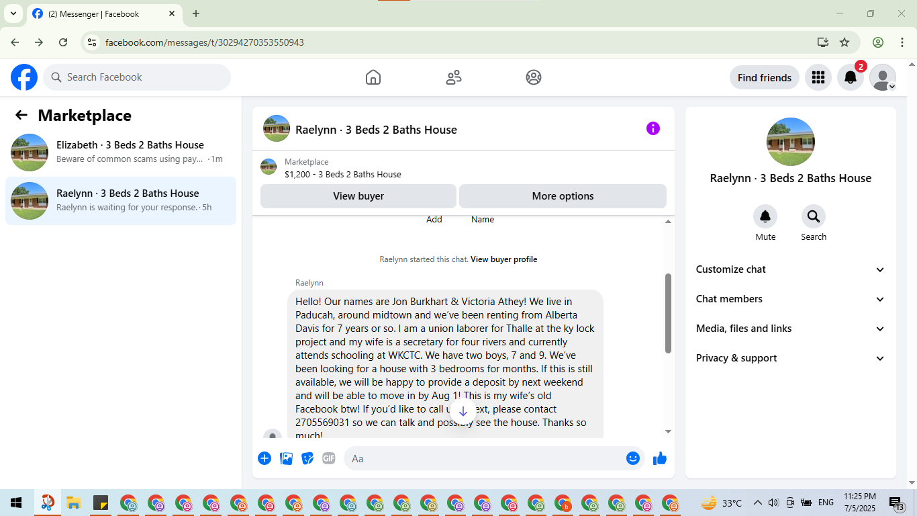Click ENG language indicator in taskbar
Image resolution: width=917 pixels, height=516 pixels.
tap(826, 503)
